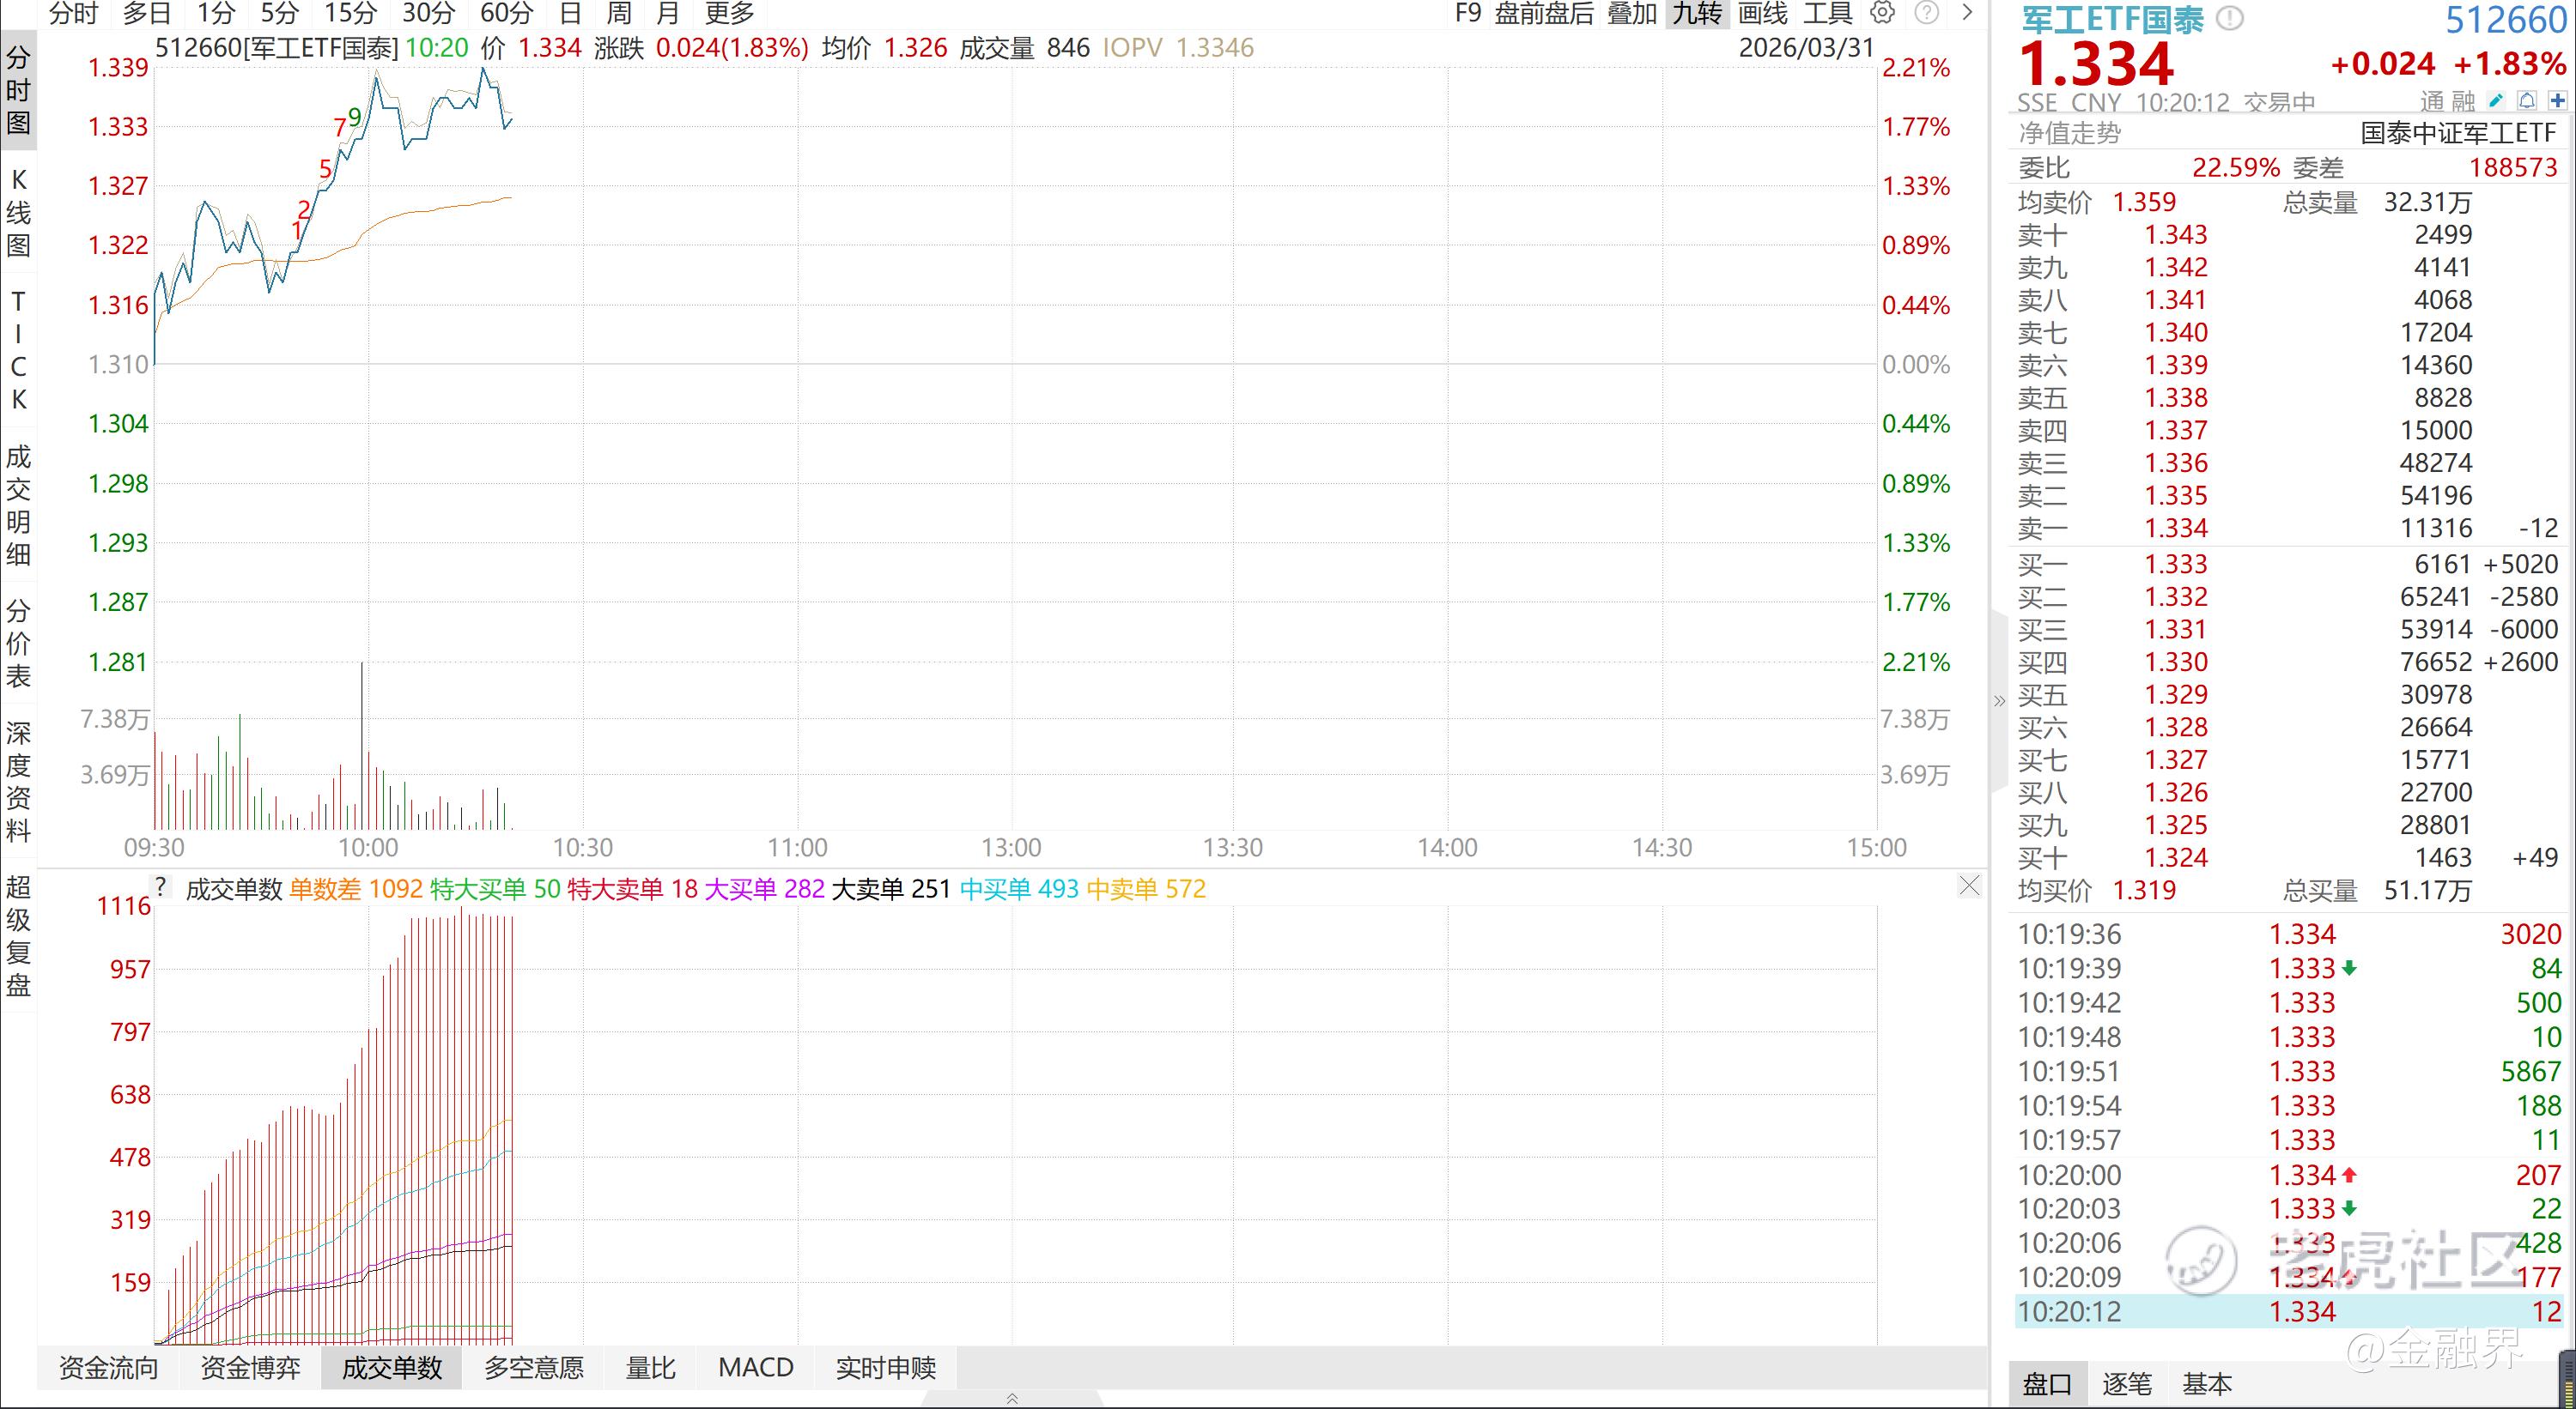Click the info icon beside 军工ETF国泰
2576x1409 pixels.
(x=2230, y=18)
